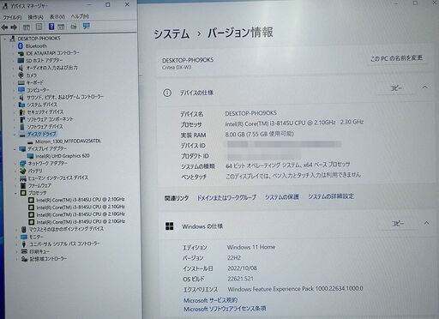Viewport: 439px width, 319px height.
Task: Click コピー button for デバイスの仕様
Action: (x=396, y=88)
